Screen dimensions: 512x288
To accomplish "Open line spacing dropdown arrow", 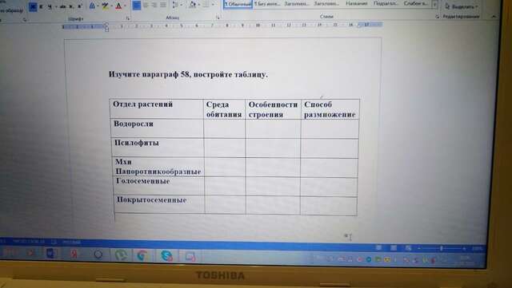I will click(x=182, y=6).
